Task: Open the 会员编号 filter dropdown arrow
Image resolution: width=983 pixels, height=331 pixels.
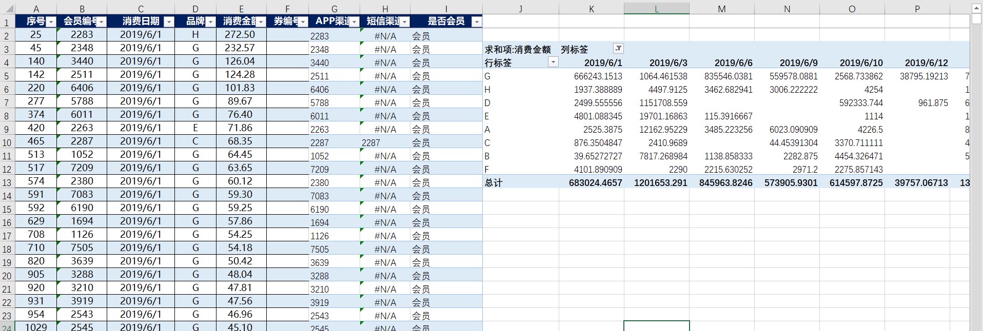Action: point(102,22)
